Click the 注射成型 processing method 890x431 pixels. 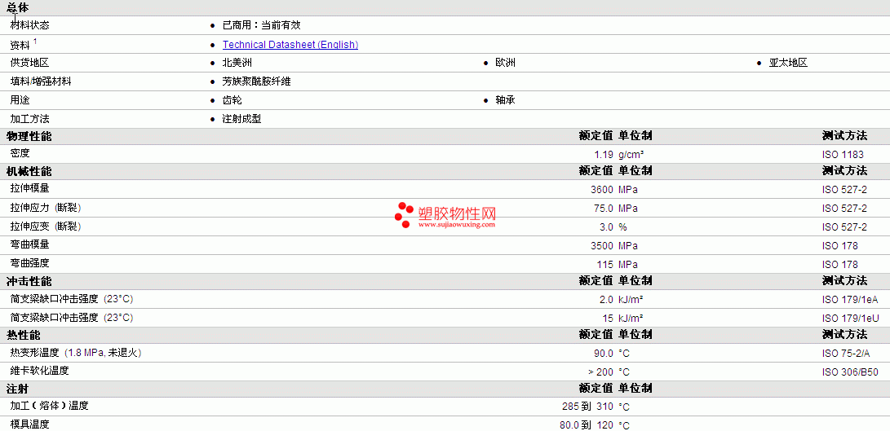tap(241, 119)
